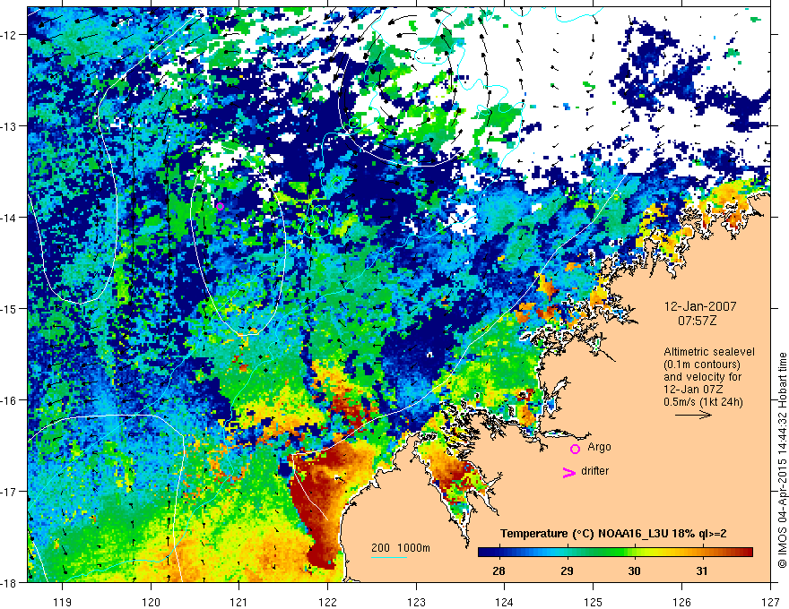Click the IMOS copyright timestamp text
This screenshot has height=609, width=789.
[x=782, y=459]
